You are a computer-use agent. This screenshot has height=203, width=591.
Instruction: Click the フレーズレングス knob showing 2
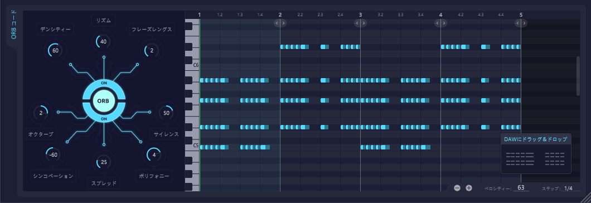click(152, 50)
